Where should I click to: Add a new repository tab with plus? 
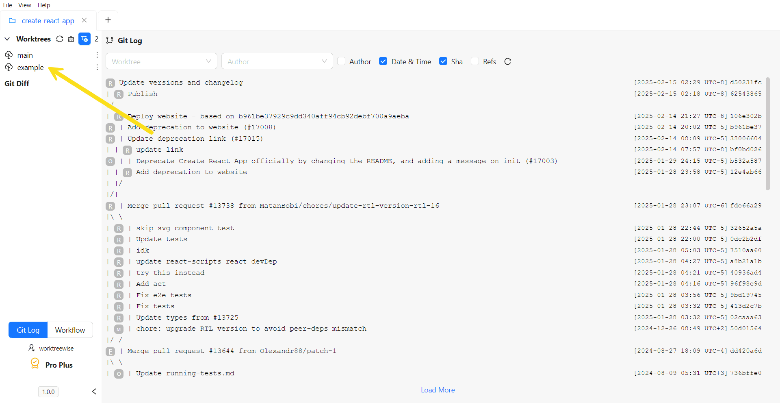pyautogui.click(x=108, y=20)
